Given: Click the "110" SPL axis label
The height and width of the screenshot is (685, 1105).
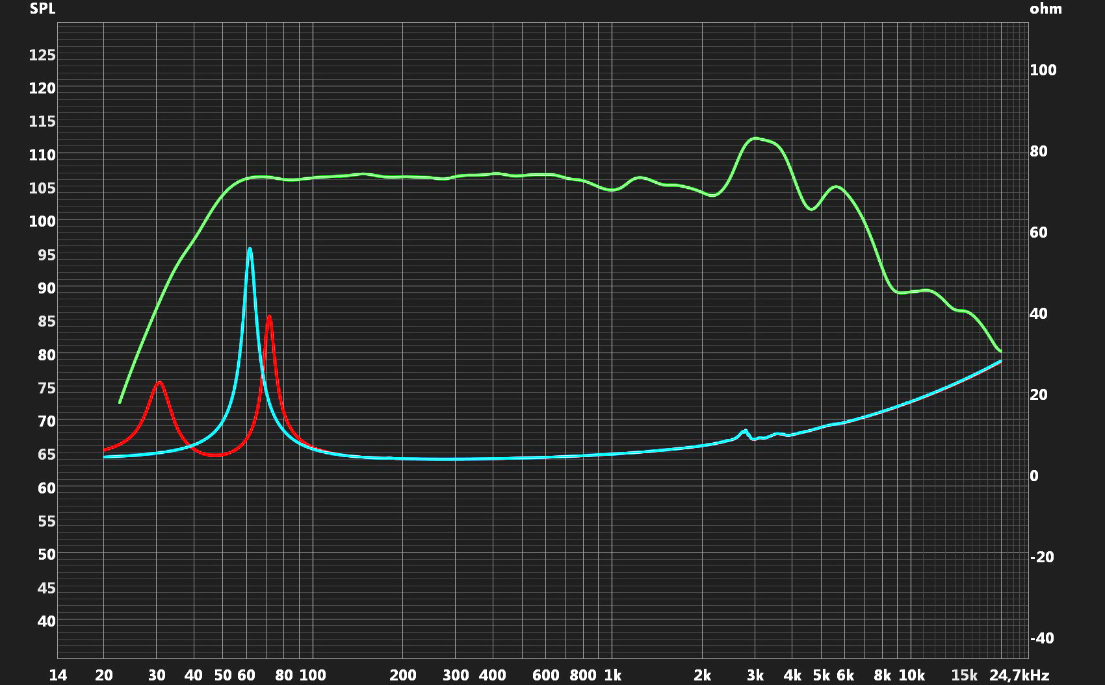Looking at the screenshot, I should [42, 155].
